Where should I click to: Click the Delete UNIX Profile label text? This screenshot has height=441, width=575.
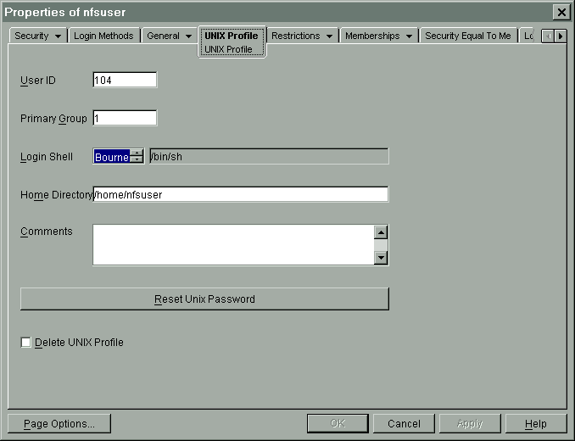pos(79,343)
